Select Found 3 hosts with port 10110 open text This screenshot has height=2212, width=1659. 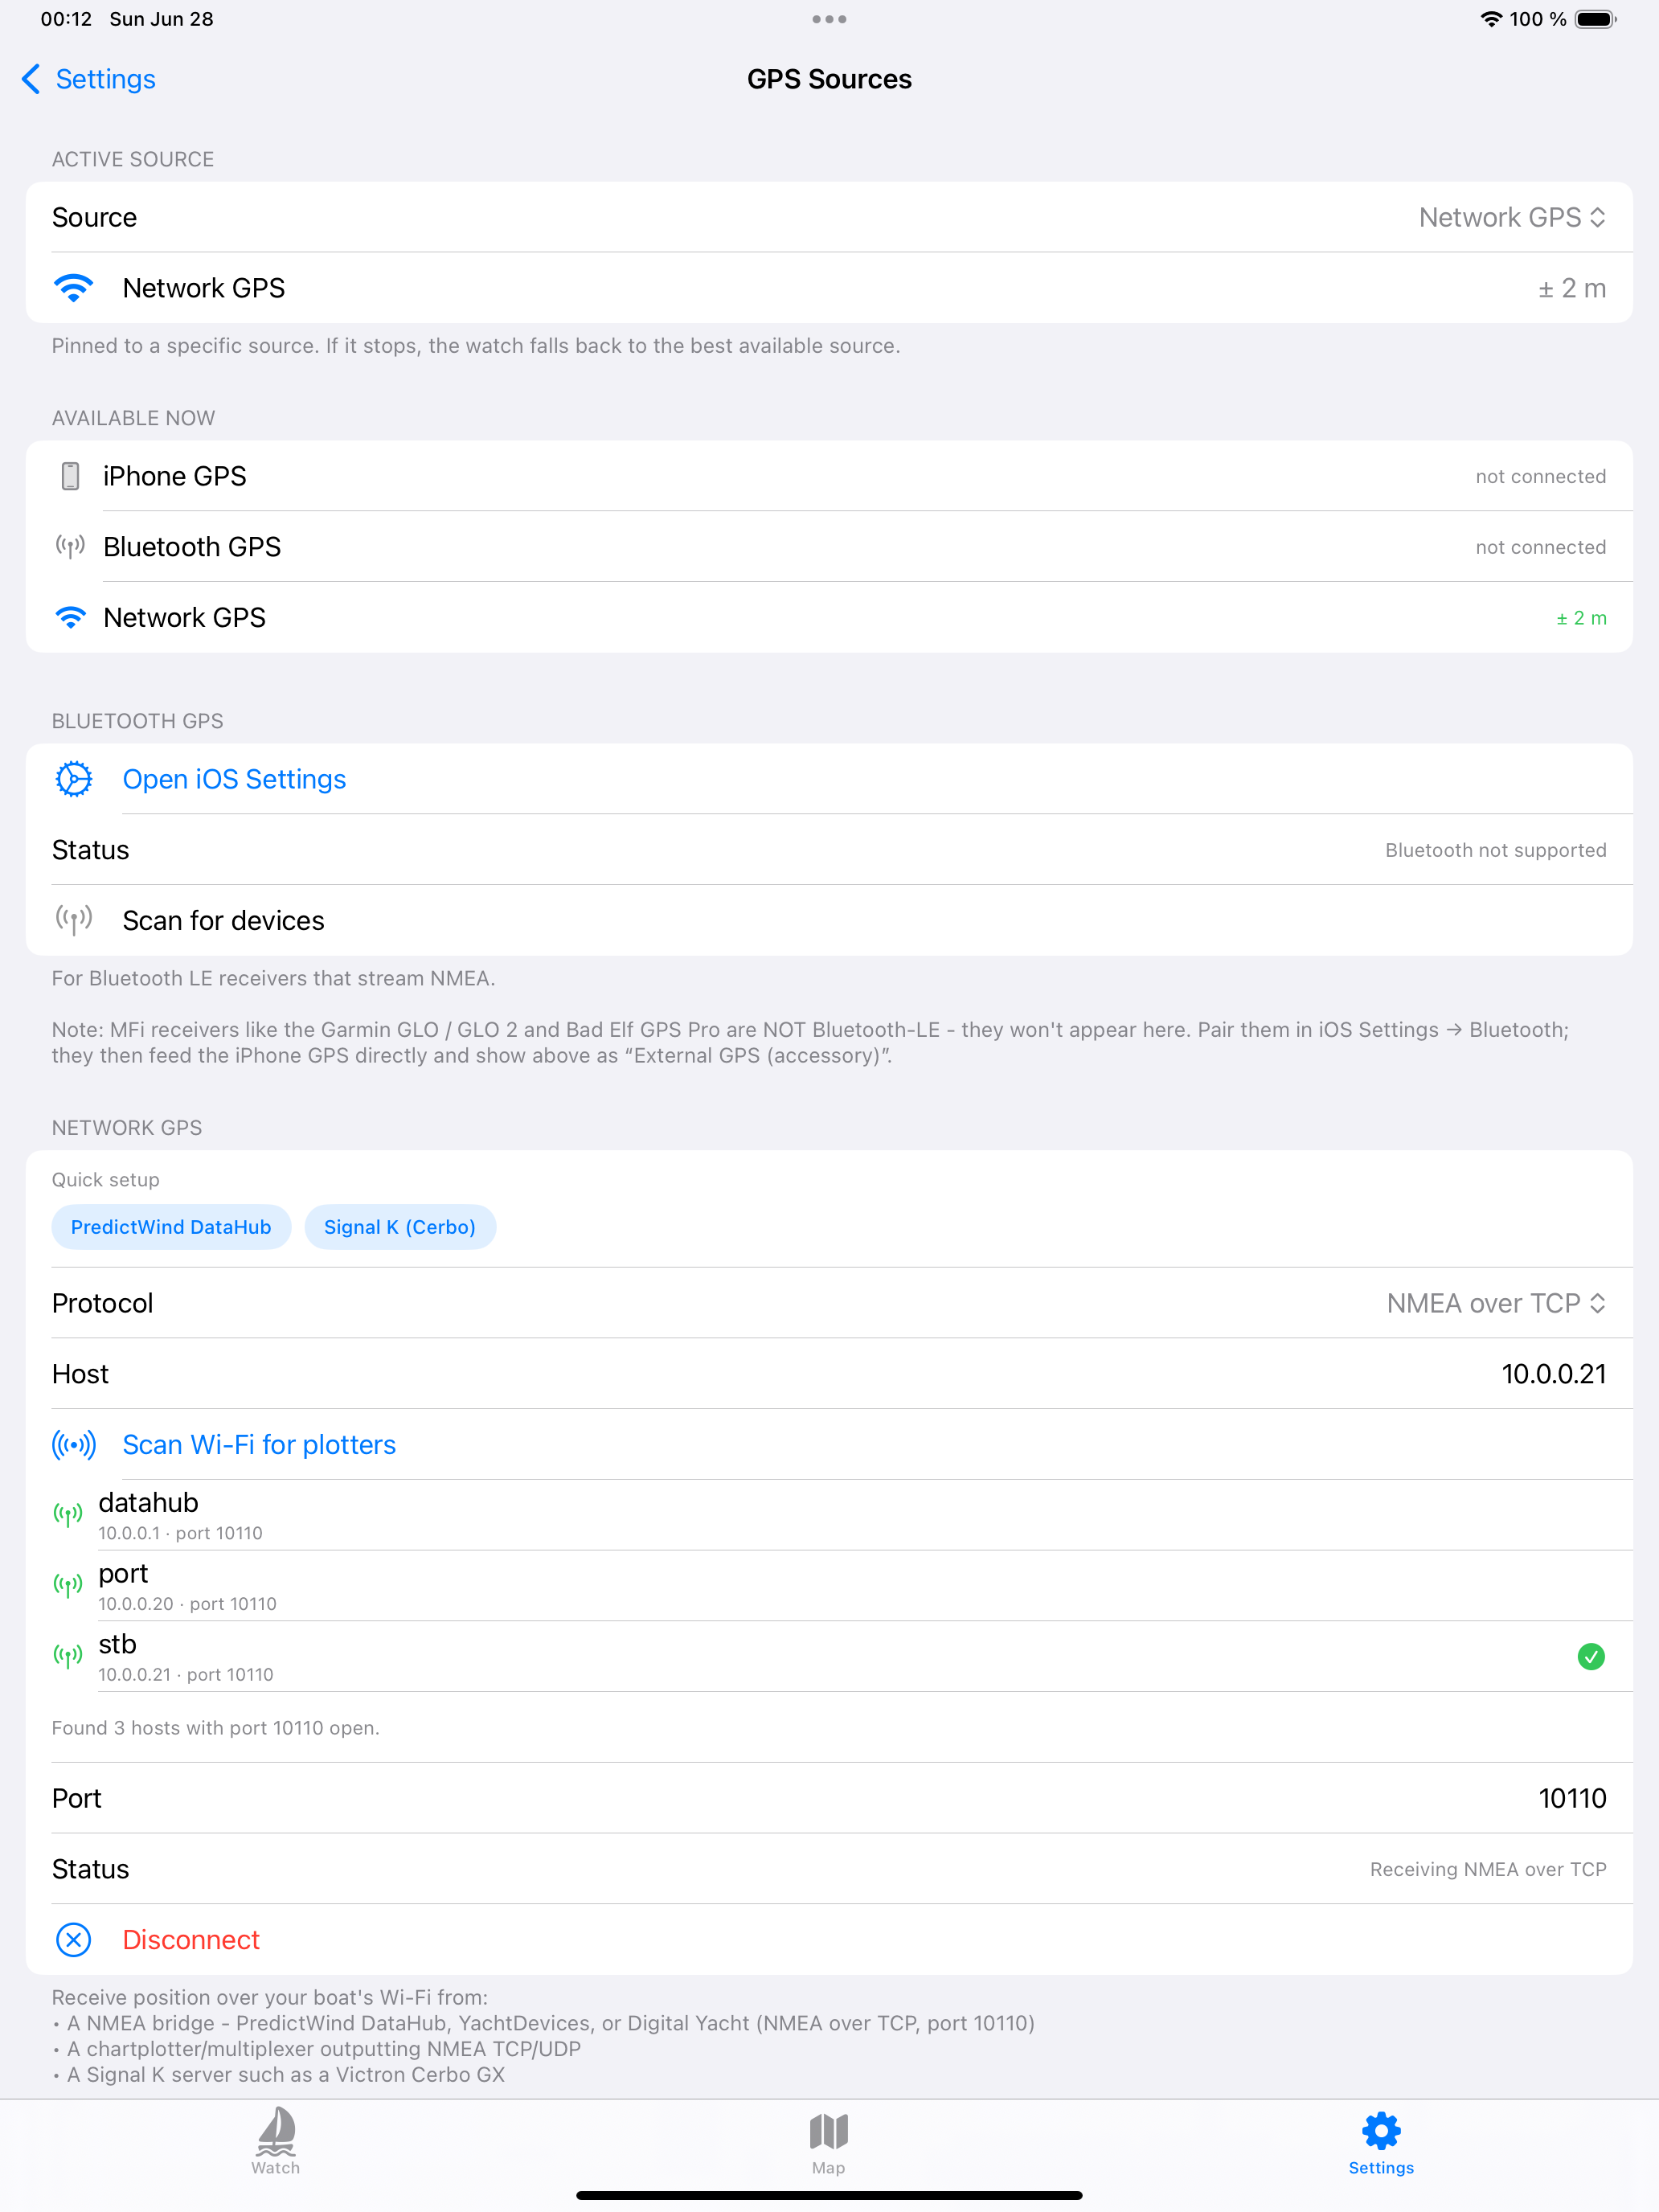click(x=216, y=1728)
